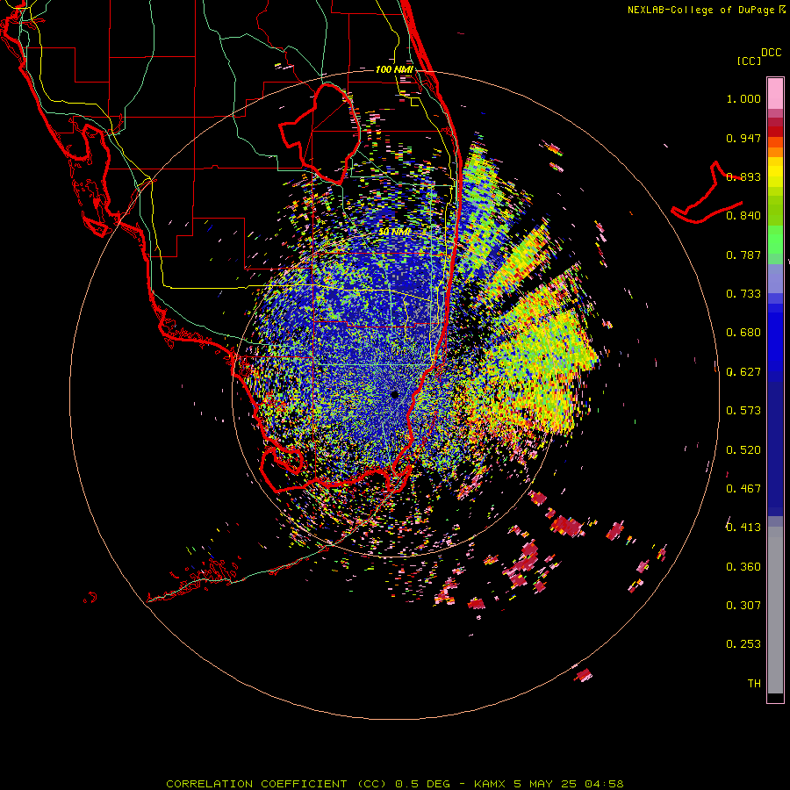Viewport: 790px width, 790px height.
Task: Click the 0.467 colorbar label
Action: (x=743, y=489)
